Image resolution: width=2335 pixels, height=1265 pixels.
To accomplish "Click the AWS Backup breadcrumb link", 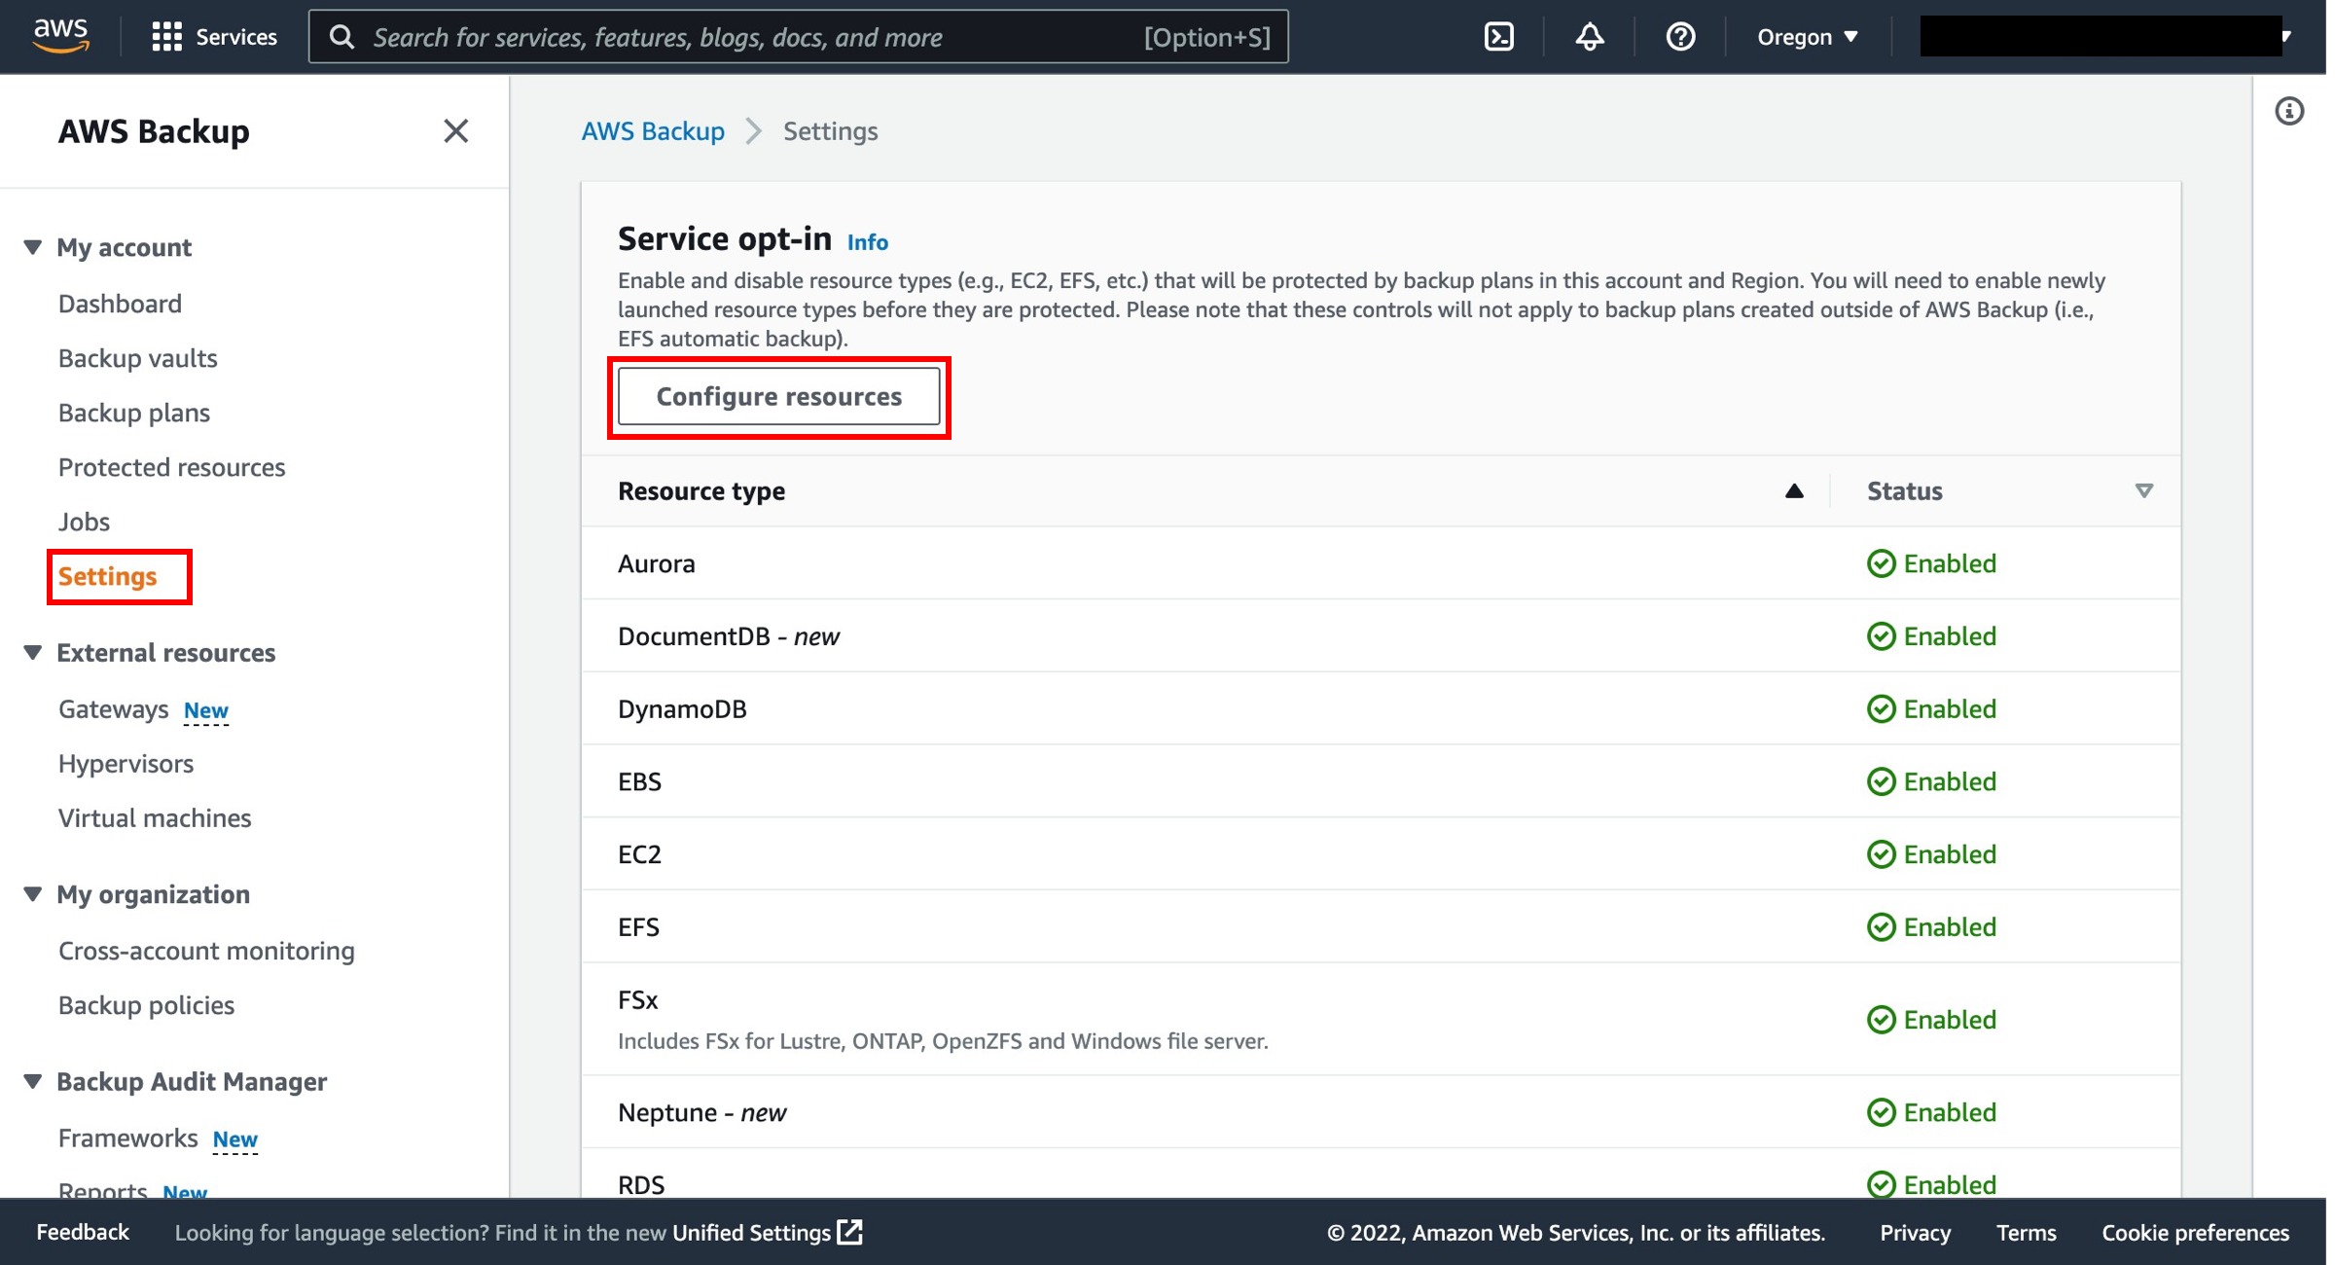I will [x=653, y=130].
